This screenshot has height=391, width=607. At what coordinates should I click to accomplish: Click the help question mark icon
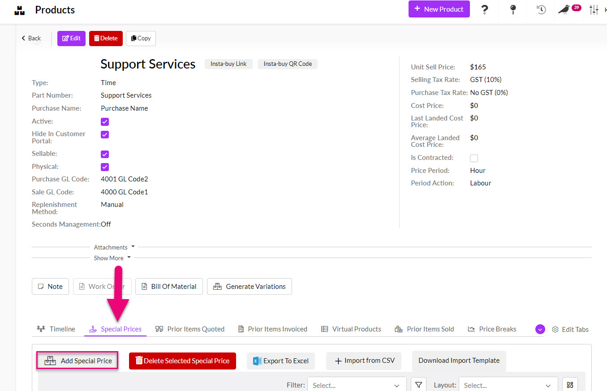[x=484, y=9]
